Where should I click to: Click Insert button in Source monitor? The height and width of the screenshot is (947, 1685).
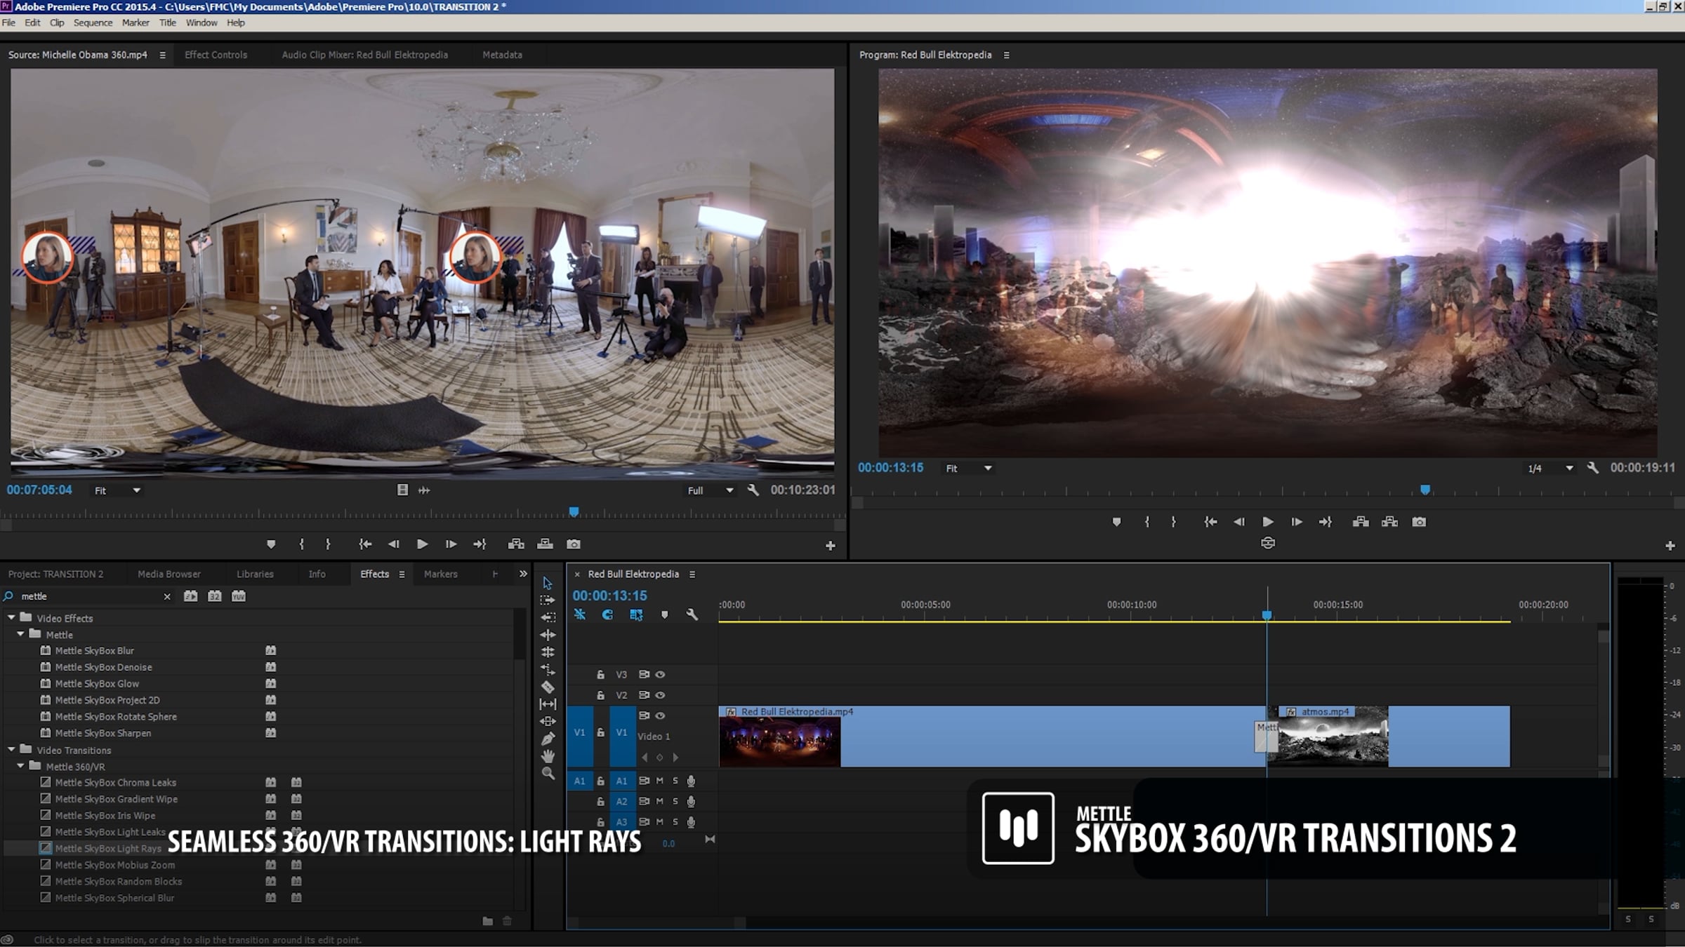(x=516, y=544)
